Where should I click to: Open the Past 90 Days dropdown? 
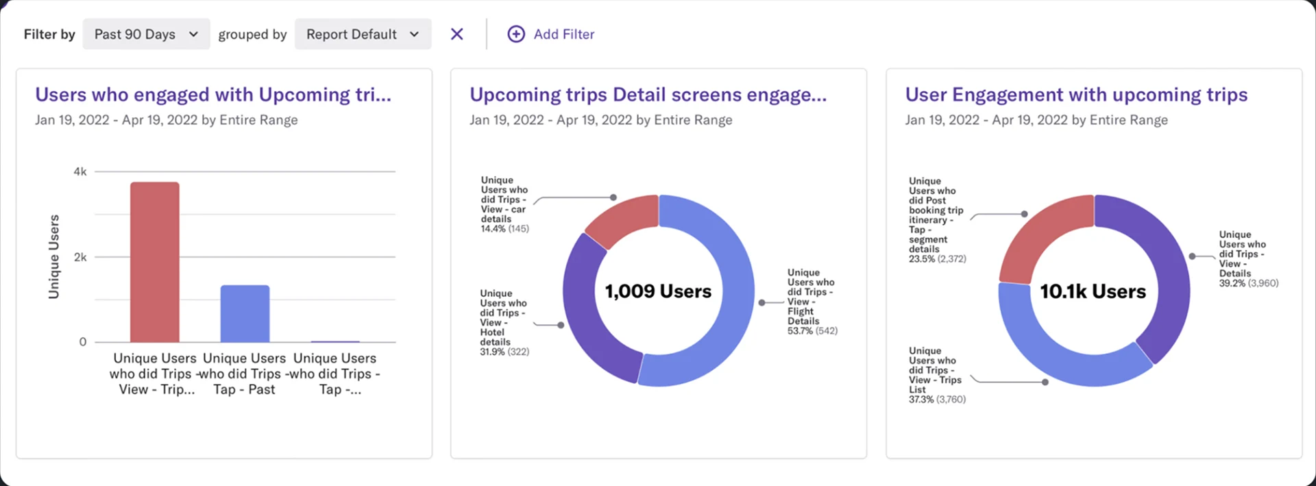[x=145, y=34]
